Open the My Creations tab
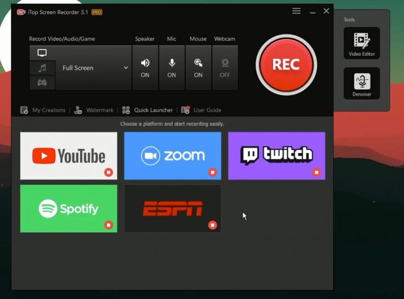The width and height of the screenshot is (404, 299). tap(43, 110)
